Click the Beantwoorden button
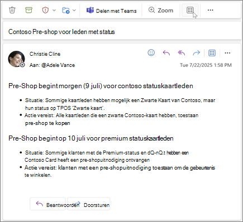The height and width of the screenshot is (222, 243). coord(48,204)
